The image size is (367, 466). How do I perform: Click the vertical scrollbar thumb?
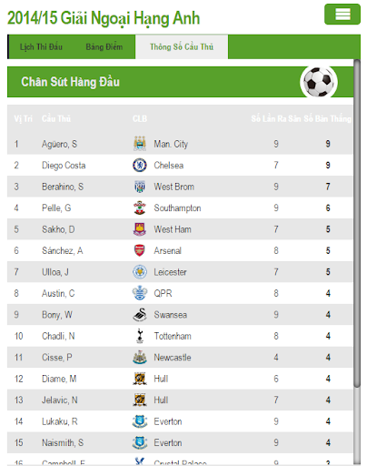point(357,224)
